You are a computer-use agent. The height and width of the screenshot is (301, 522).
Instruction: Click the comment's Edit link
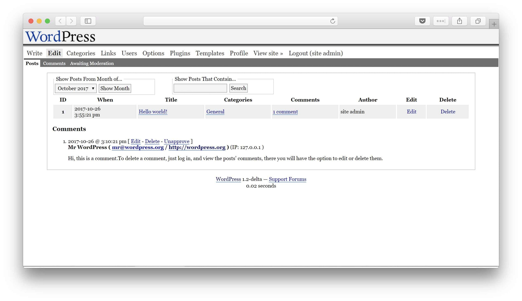[x=136, y=141]
